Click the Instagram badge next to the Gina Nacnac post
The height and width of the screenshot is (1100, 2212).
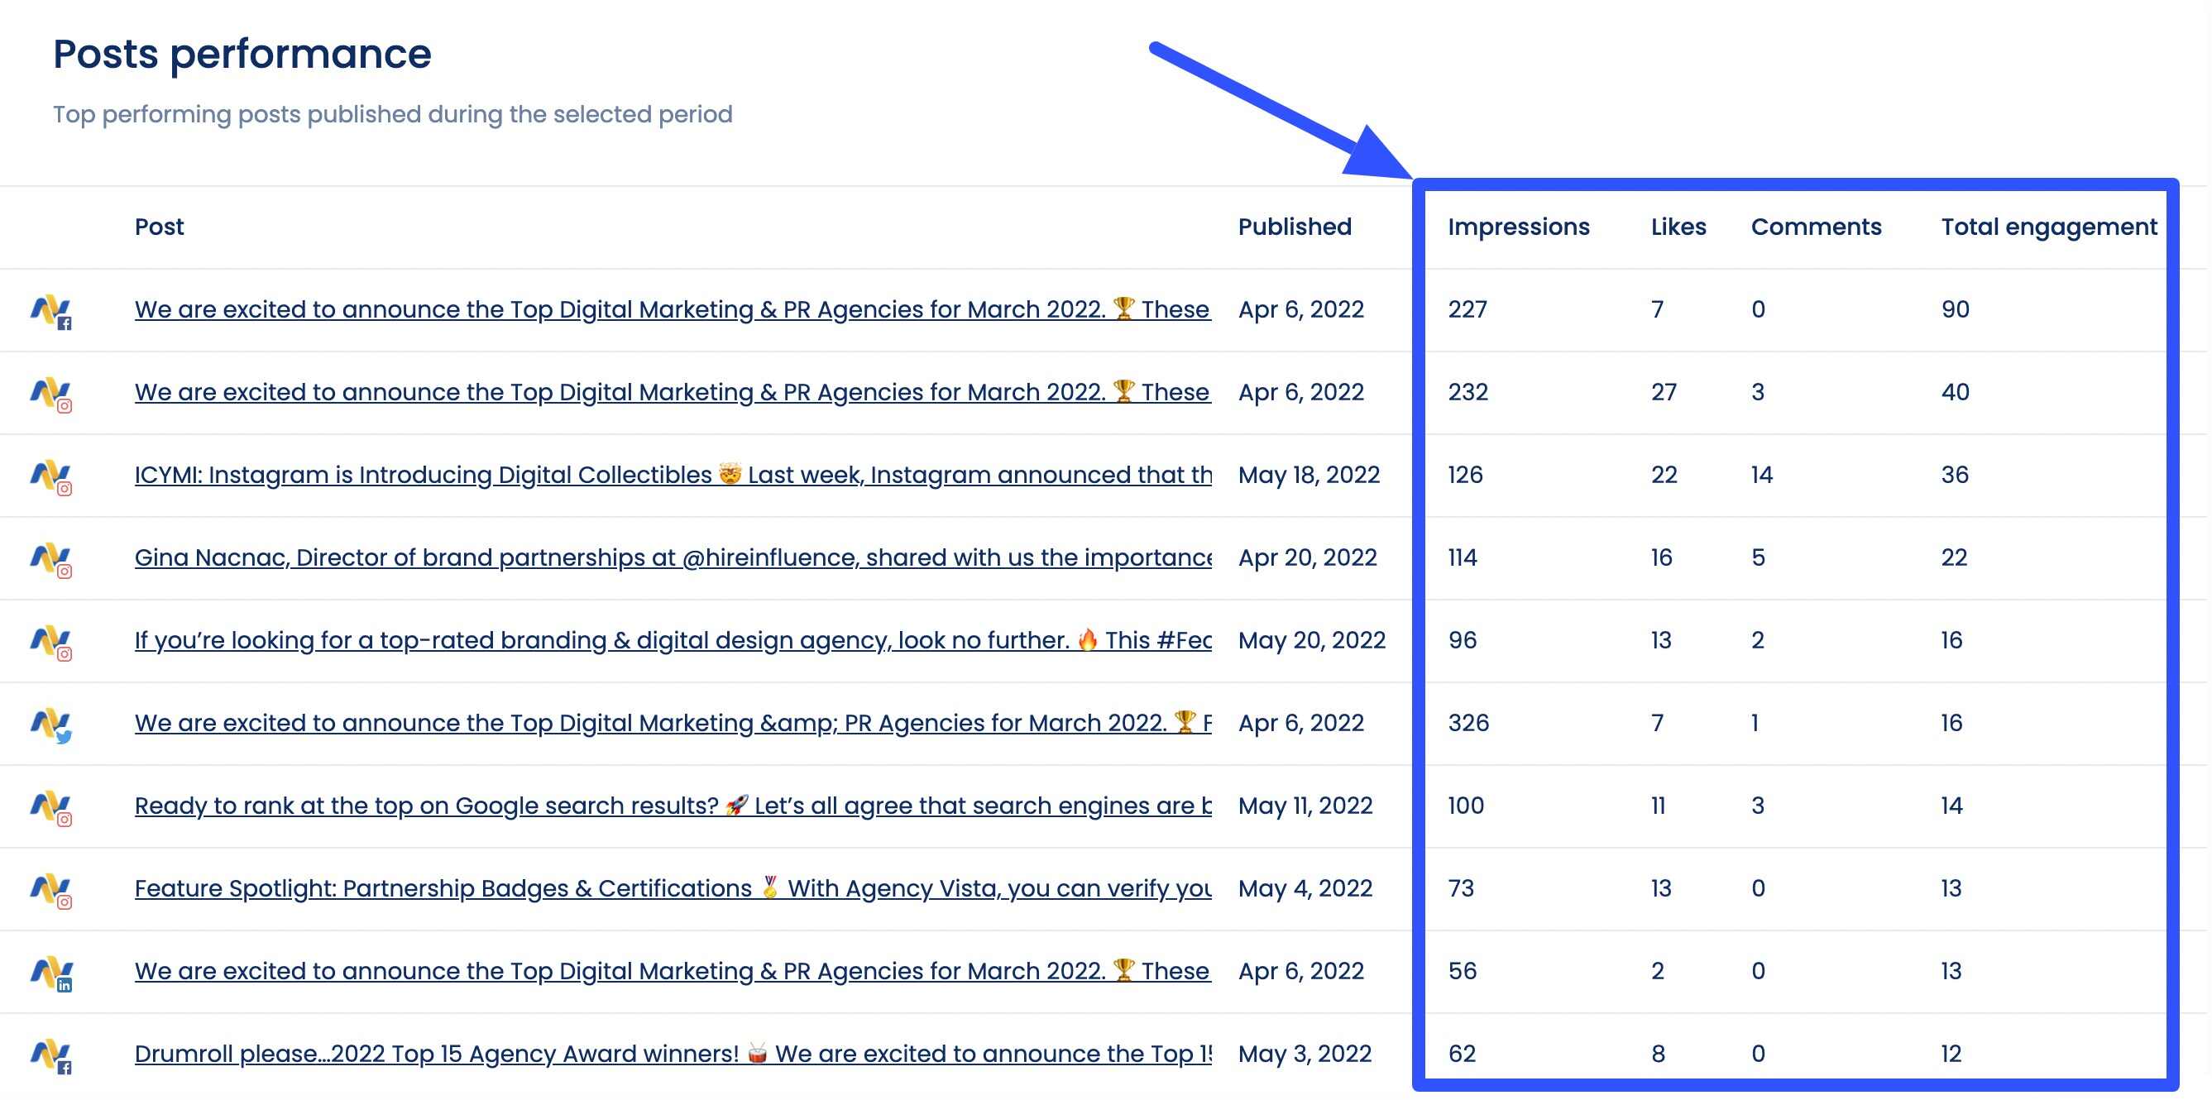coord(67,573)
